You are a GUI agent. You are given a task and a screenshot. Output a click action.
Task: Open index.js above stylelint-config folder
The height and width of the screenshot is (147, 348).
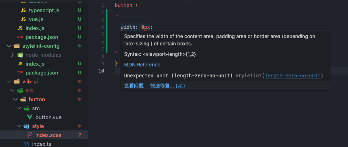tap(35, 28)
